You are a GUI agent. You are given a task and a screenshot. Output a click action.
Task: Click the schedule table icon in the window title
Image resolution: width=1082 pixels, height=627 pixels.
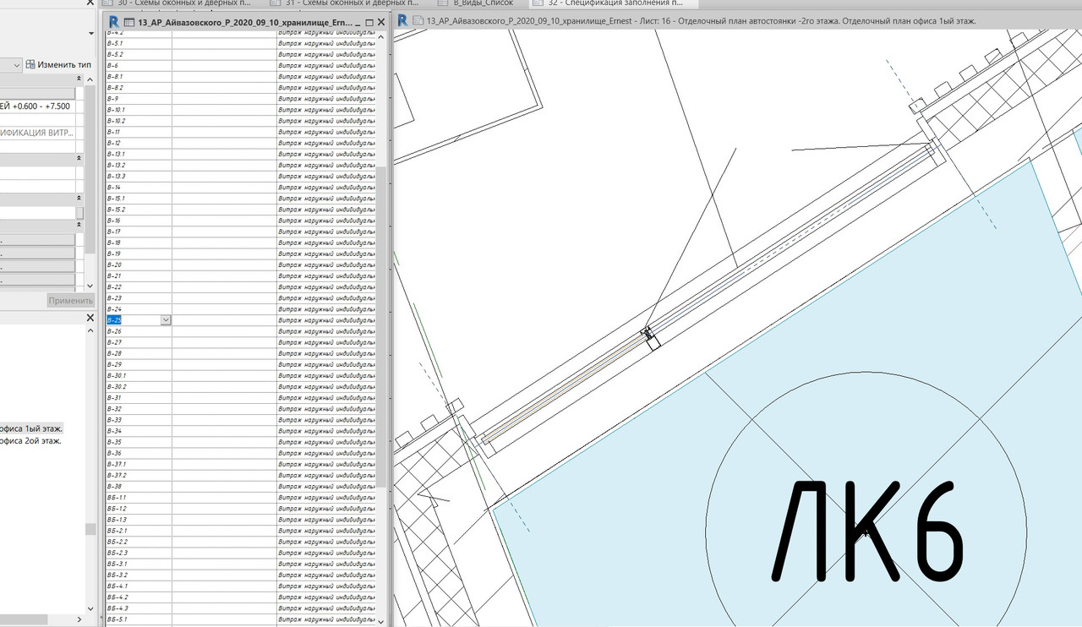tap(129, 21)
